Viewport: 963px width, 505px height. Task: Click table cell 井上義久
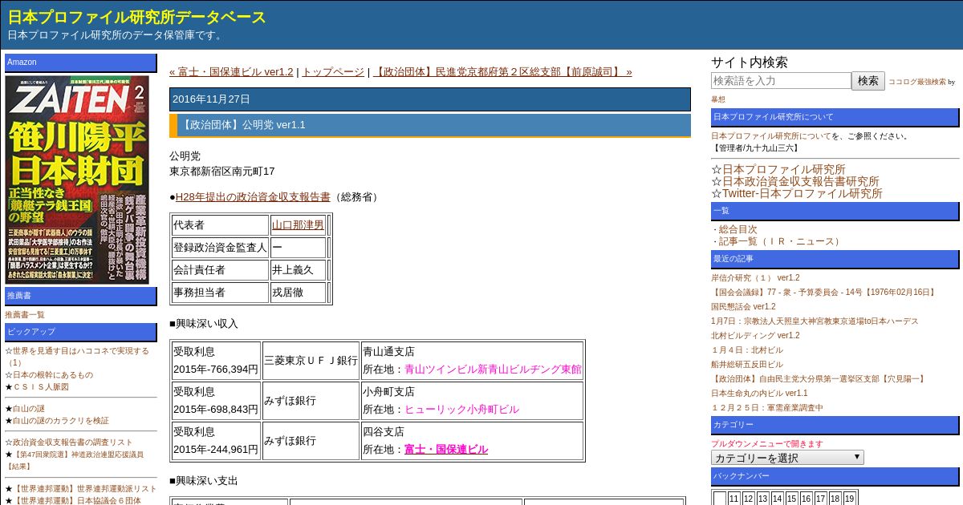coord(298,270)
